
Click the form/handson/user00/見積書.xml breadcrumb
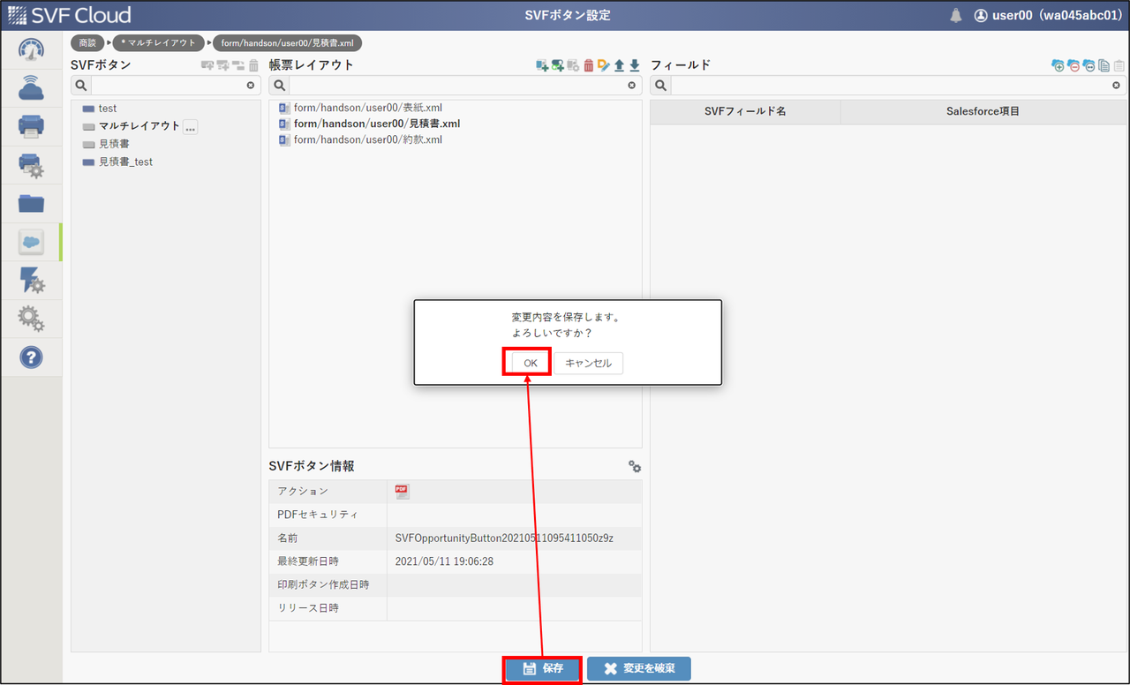[288, 42]
